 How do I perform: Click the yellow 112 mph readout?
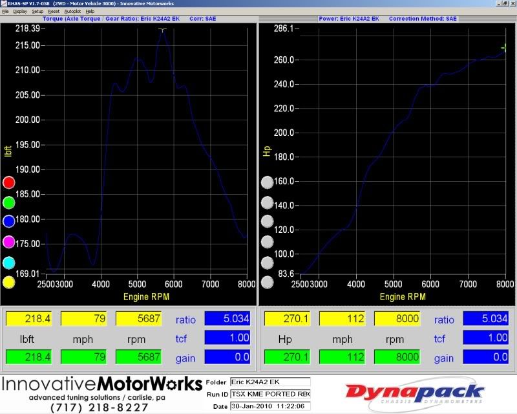coord(343,319)
